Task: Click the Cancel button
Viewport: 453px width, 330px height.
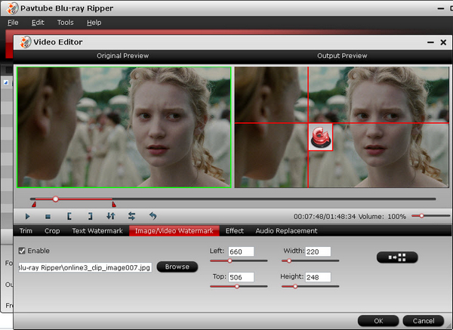Action: [424, 321]
